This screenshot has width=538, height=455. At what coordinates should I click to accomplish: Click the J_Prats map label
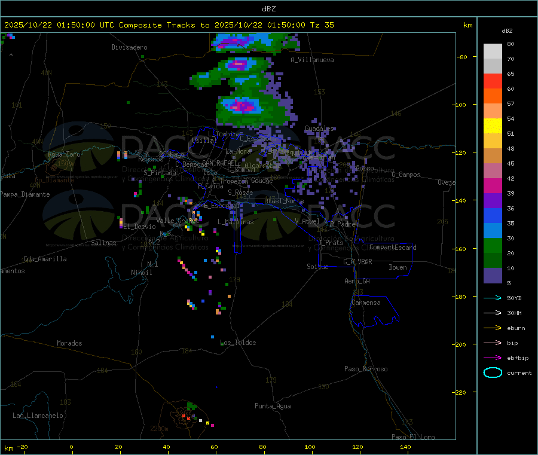coord(331,243)
